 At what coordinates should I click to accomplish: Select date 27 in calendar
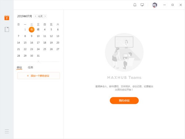[58, 49]
